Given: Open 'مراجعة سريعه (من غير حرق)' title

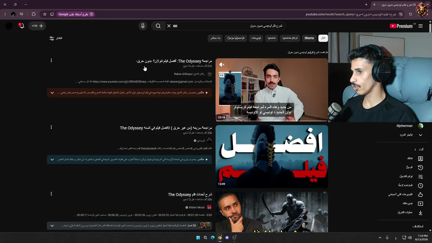Looking at the screenshot, I should [166, 128].
